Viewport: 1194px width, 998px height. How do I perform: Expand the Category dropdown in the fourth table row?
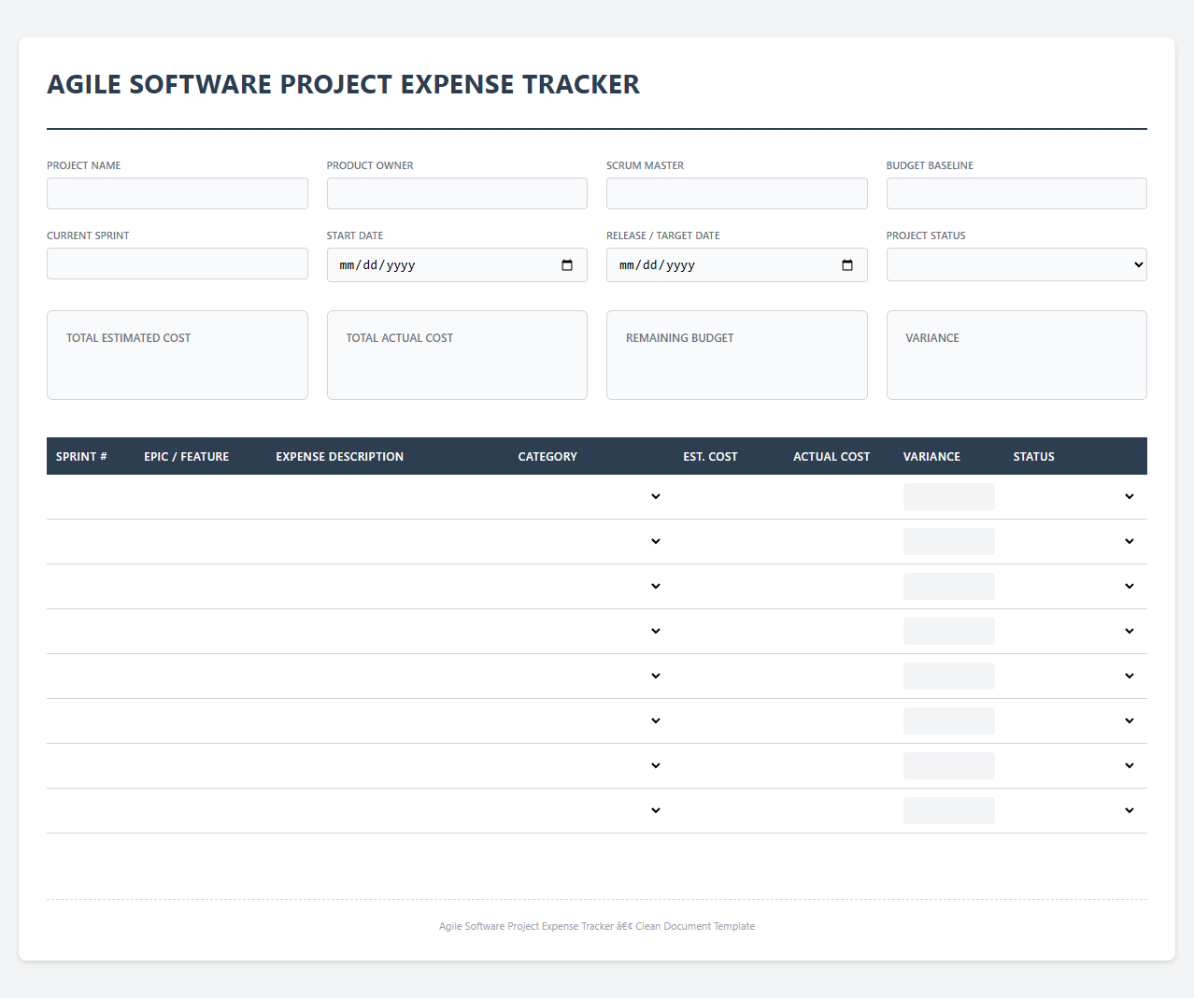(591, 631)
